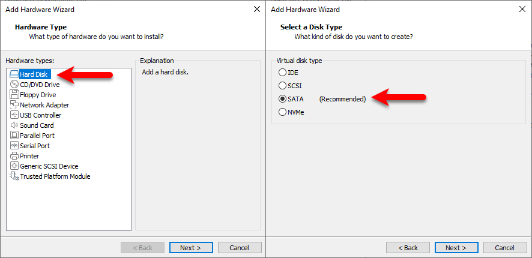
Task: Cancel the Hardware Type wizard
Action: [240, 247]
